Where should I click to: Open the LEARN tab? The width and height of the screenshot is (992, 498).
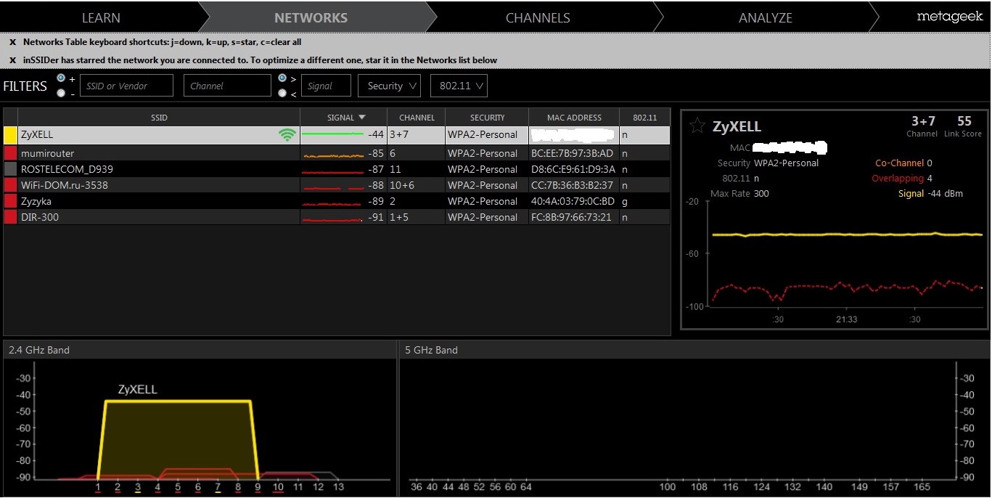101,17
